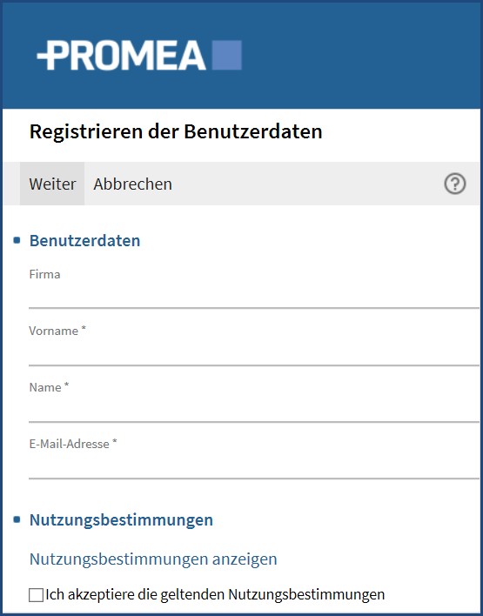Collapse the Benutzerdaten section heading
This screenshot has width=483, height=616.
(85, 240)
